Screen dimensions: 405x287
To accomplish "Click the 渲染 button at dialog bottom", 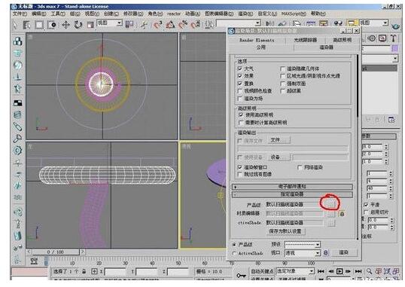I will tap(343, 252).
